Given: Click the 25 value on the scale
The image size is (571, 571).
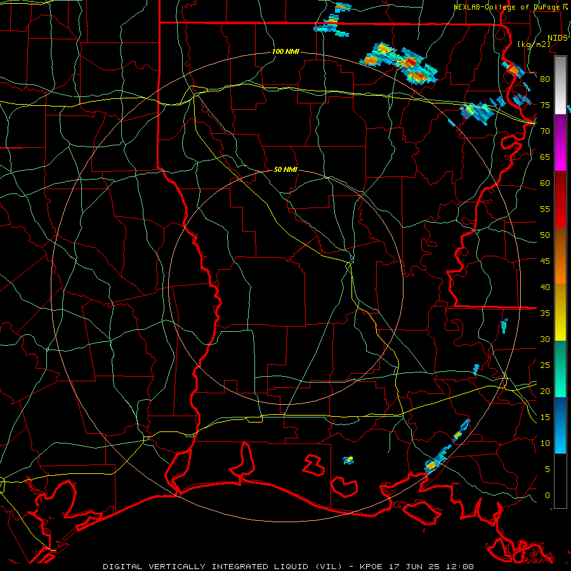Looking at the screenshot, I should pos(545,365).
